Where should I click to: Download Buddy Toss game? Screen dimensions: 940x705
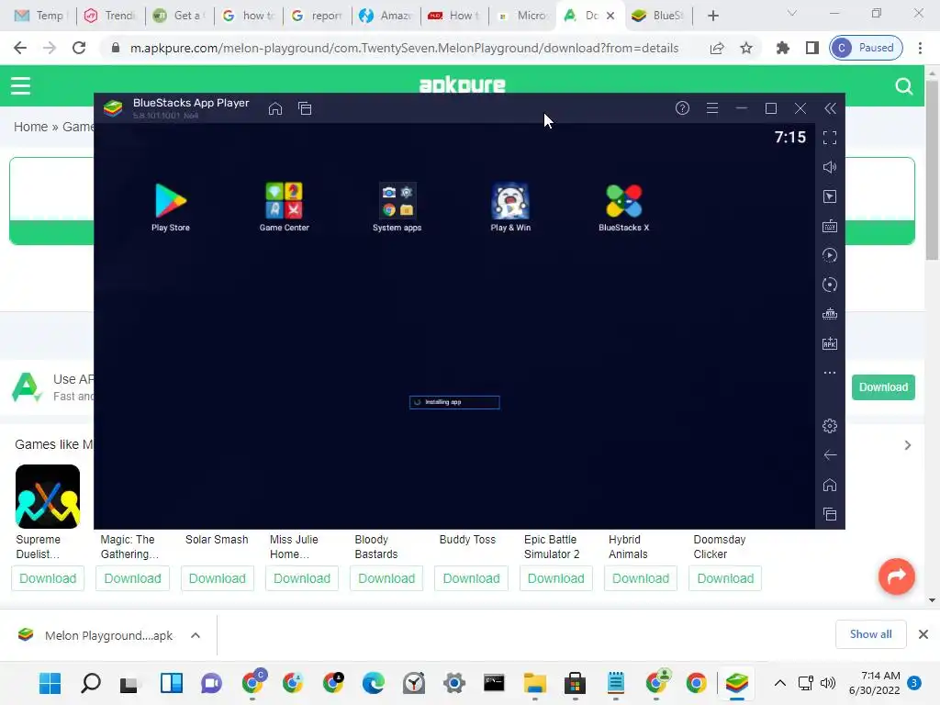click(471, 578)
